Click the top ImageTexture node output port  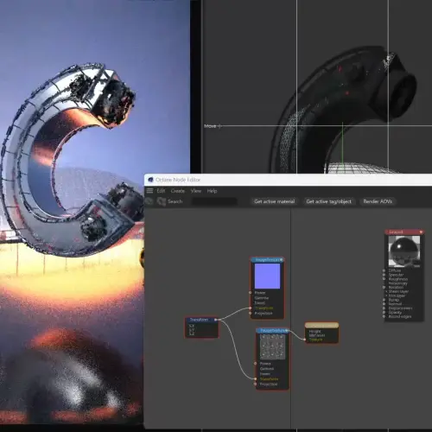[x=282, y=260]
